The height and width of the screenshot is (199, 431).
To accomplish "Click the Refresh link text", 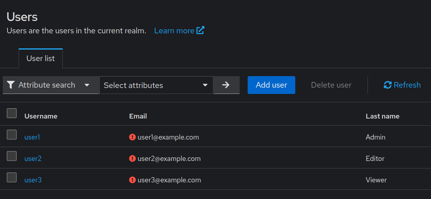I will (x=407, y=85).
